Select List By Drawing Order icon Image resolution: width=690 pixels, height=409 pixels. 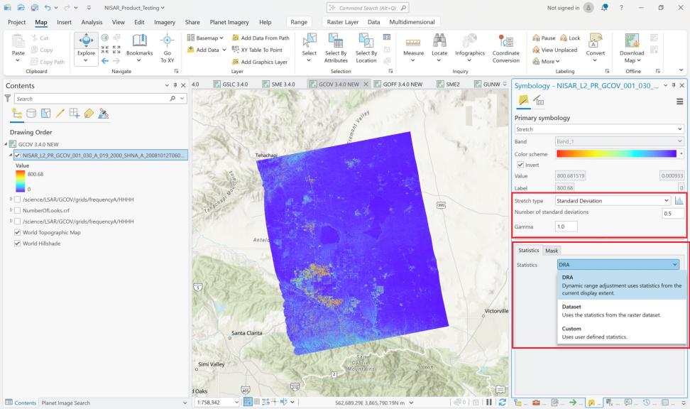pos(17,114)
